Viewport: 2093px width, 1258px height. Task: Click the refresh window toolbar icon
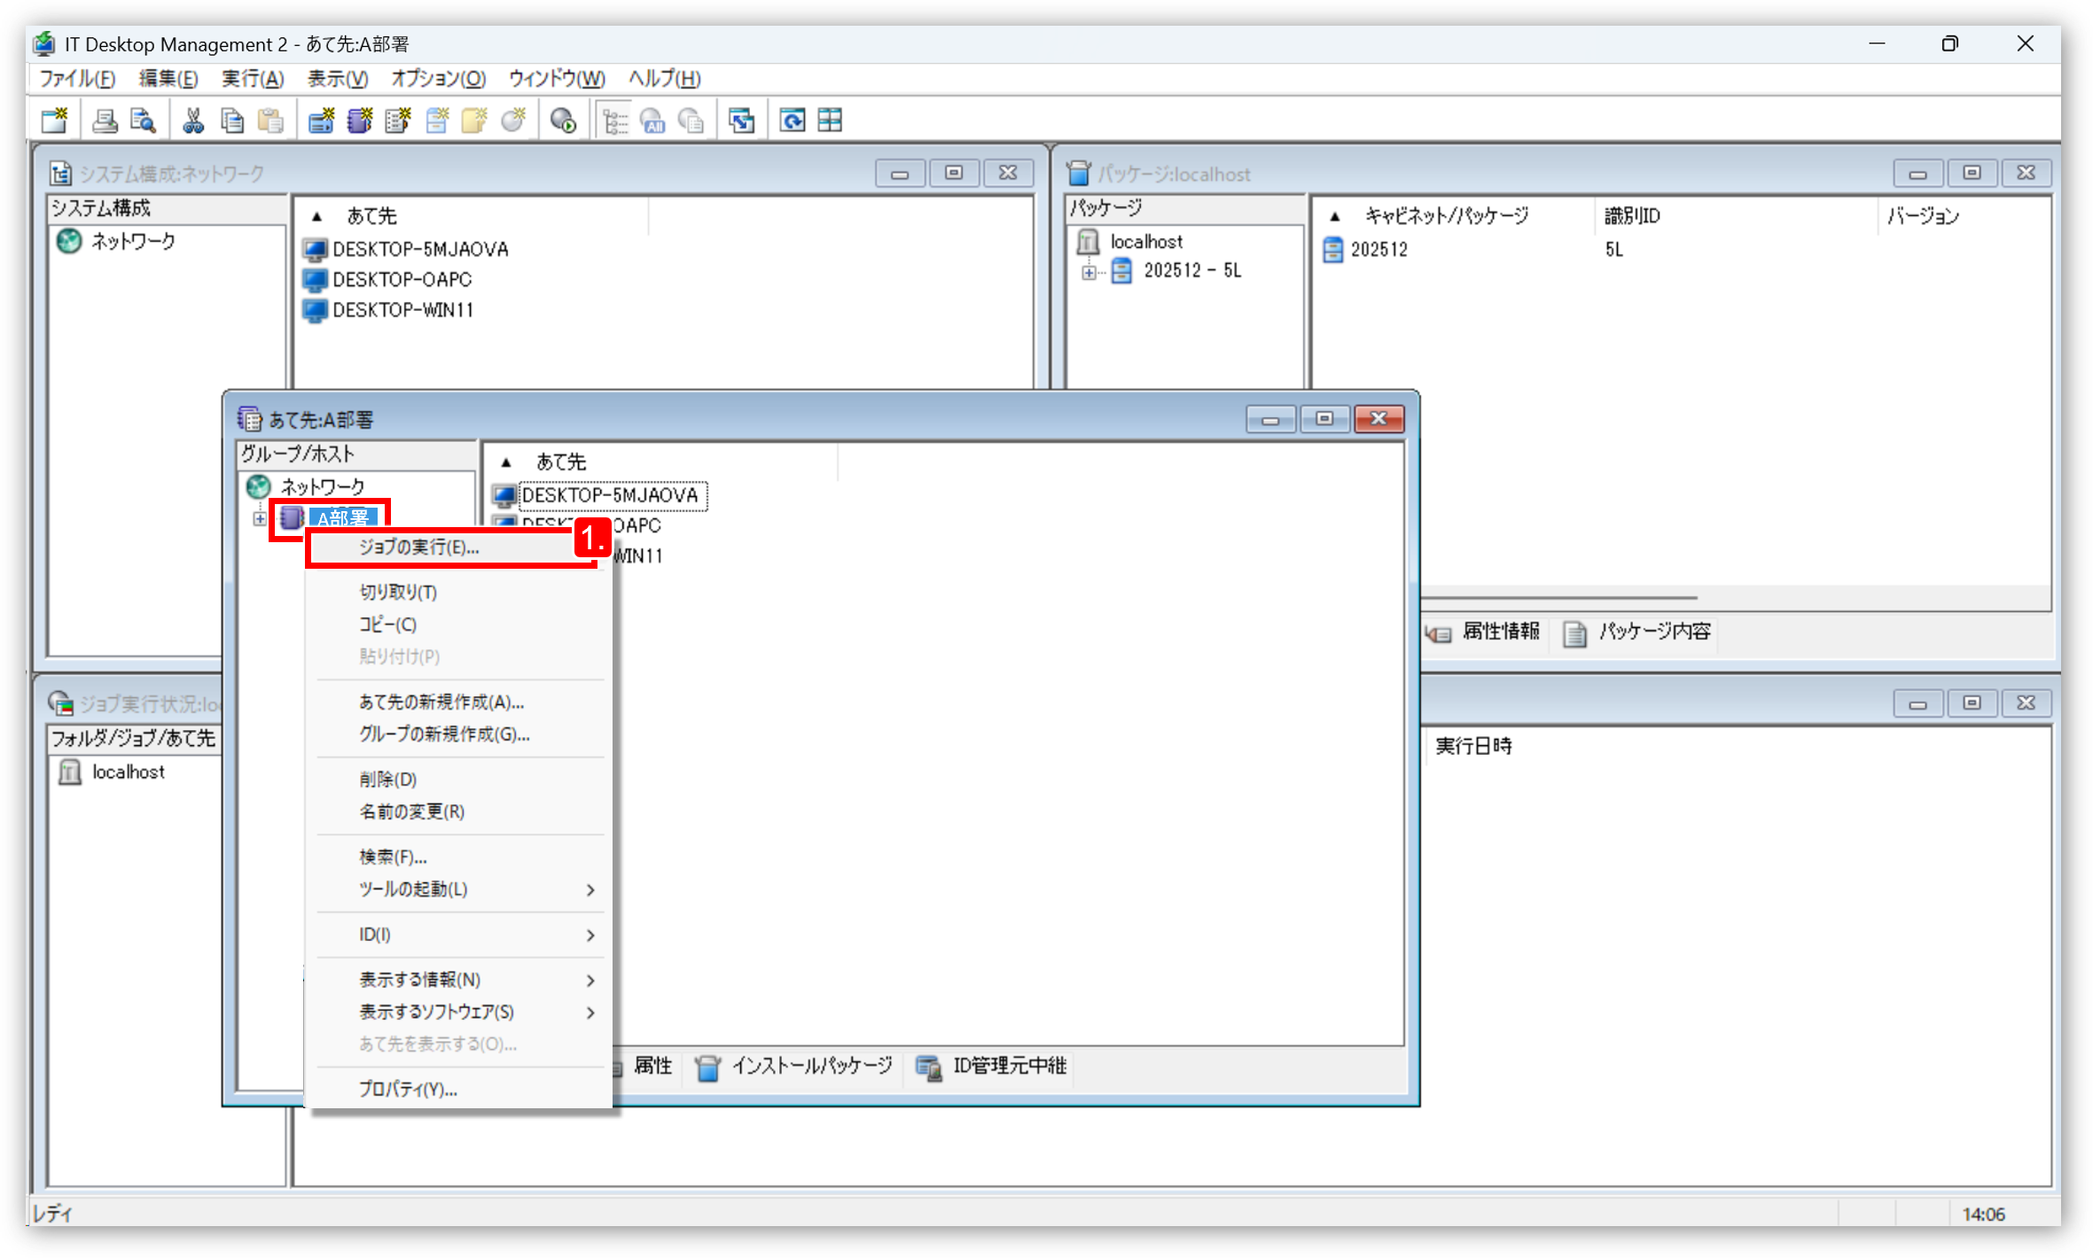792,120
